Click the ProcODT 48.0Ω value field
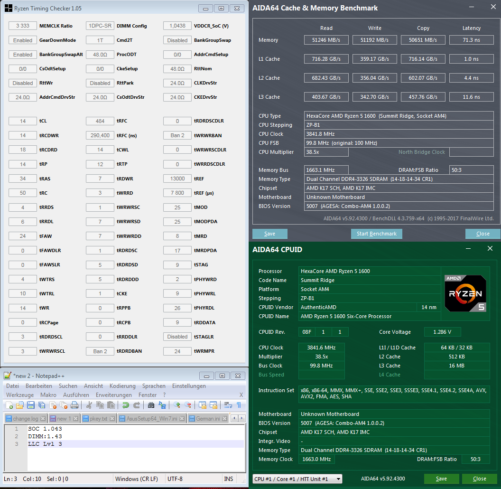Image resolution: width=501 pixels, height=489 pixels. point(100,55)
